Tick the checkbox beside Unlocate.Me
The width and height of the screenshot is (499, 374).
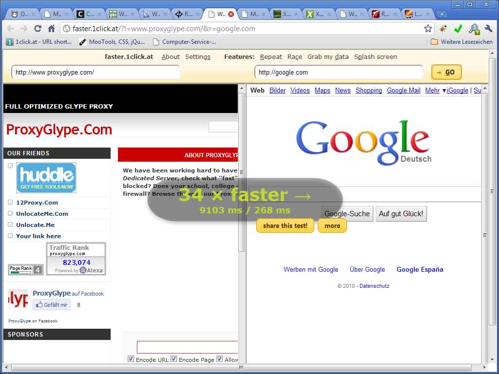click(x=10, y=224)
